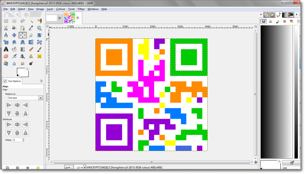Select the Ink tool
The height and width of the screenshot is (174, 305).
[23, 56]
